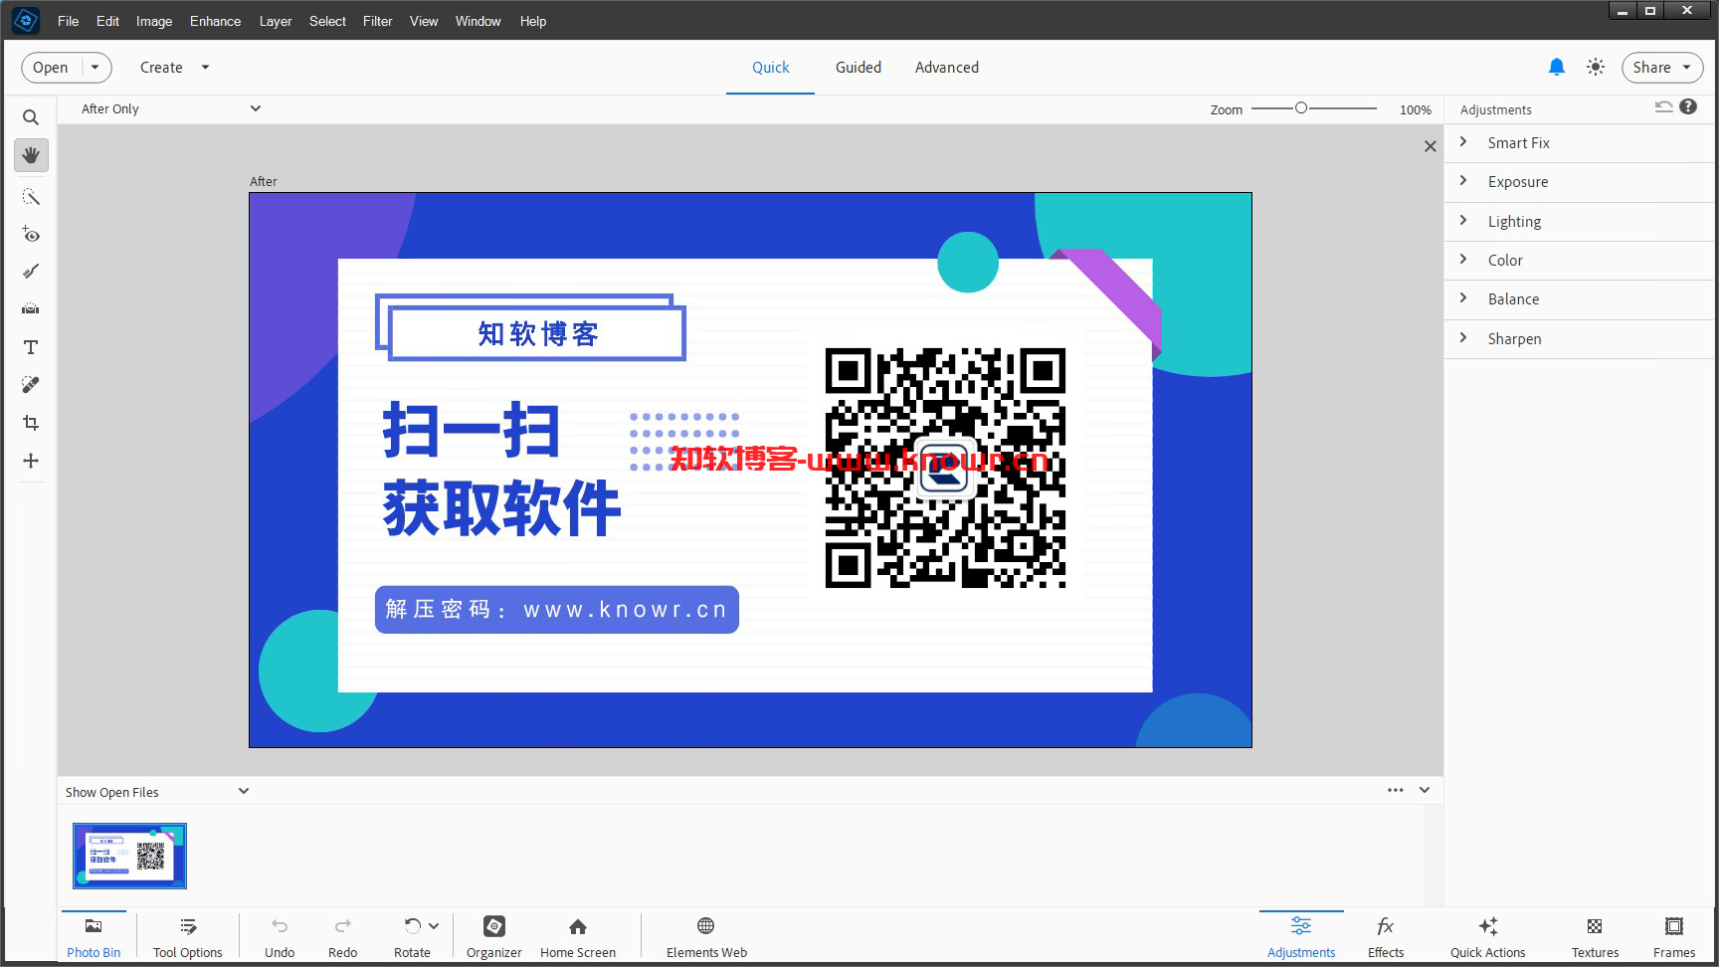Open Quick Actions panel
This screenshot has height=967, width=1719.
(x=1487, y=938)
